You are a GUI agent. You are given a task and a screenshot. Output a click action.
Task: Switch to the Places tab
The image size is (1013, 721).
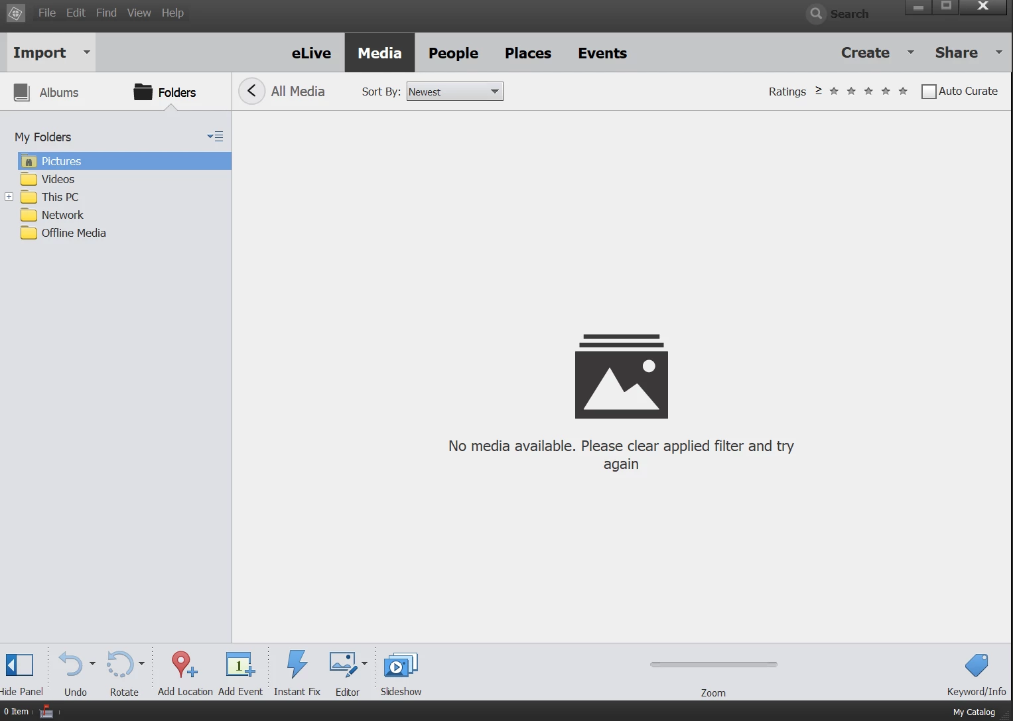tap(528, 53)
